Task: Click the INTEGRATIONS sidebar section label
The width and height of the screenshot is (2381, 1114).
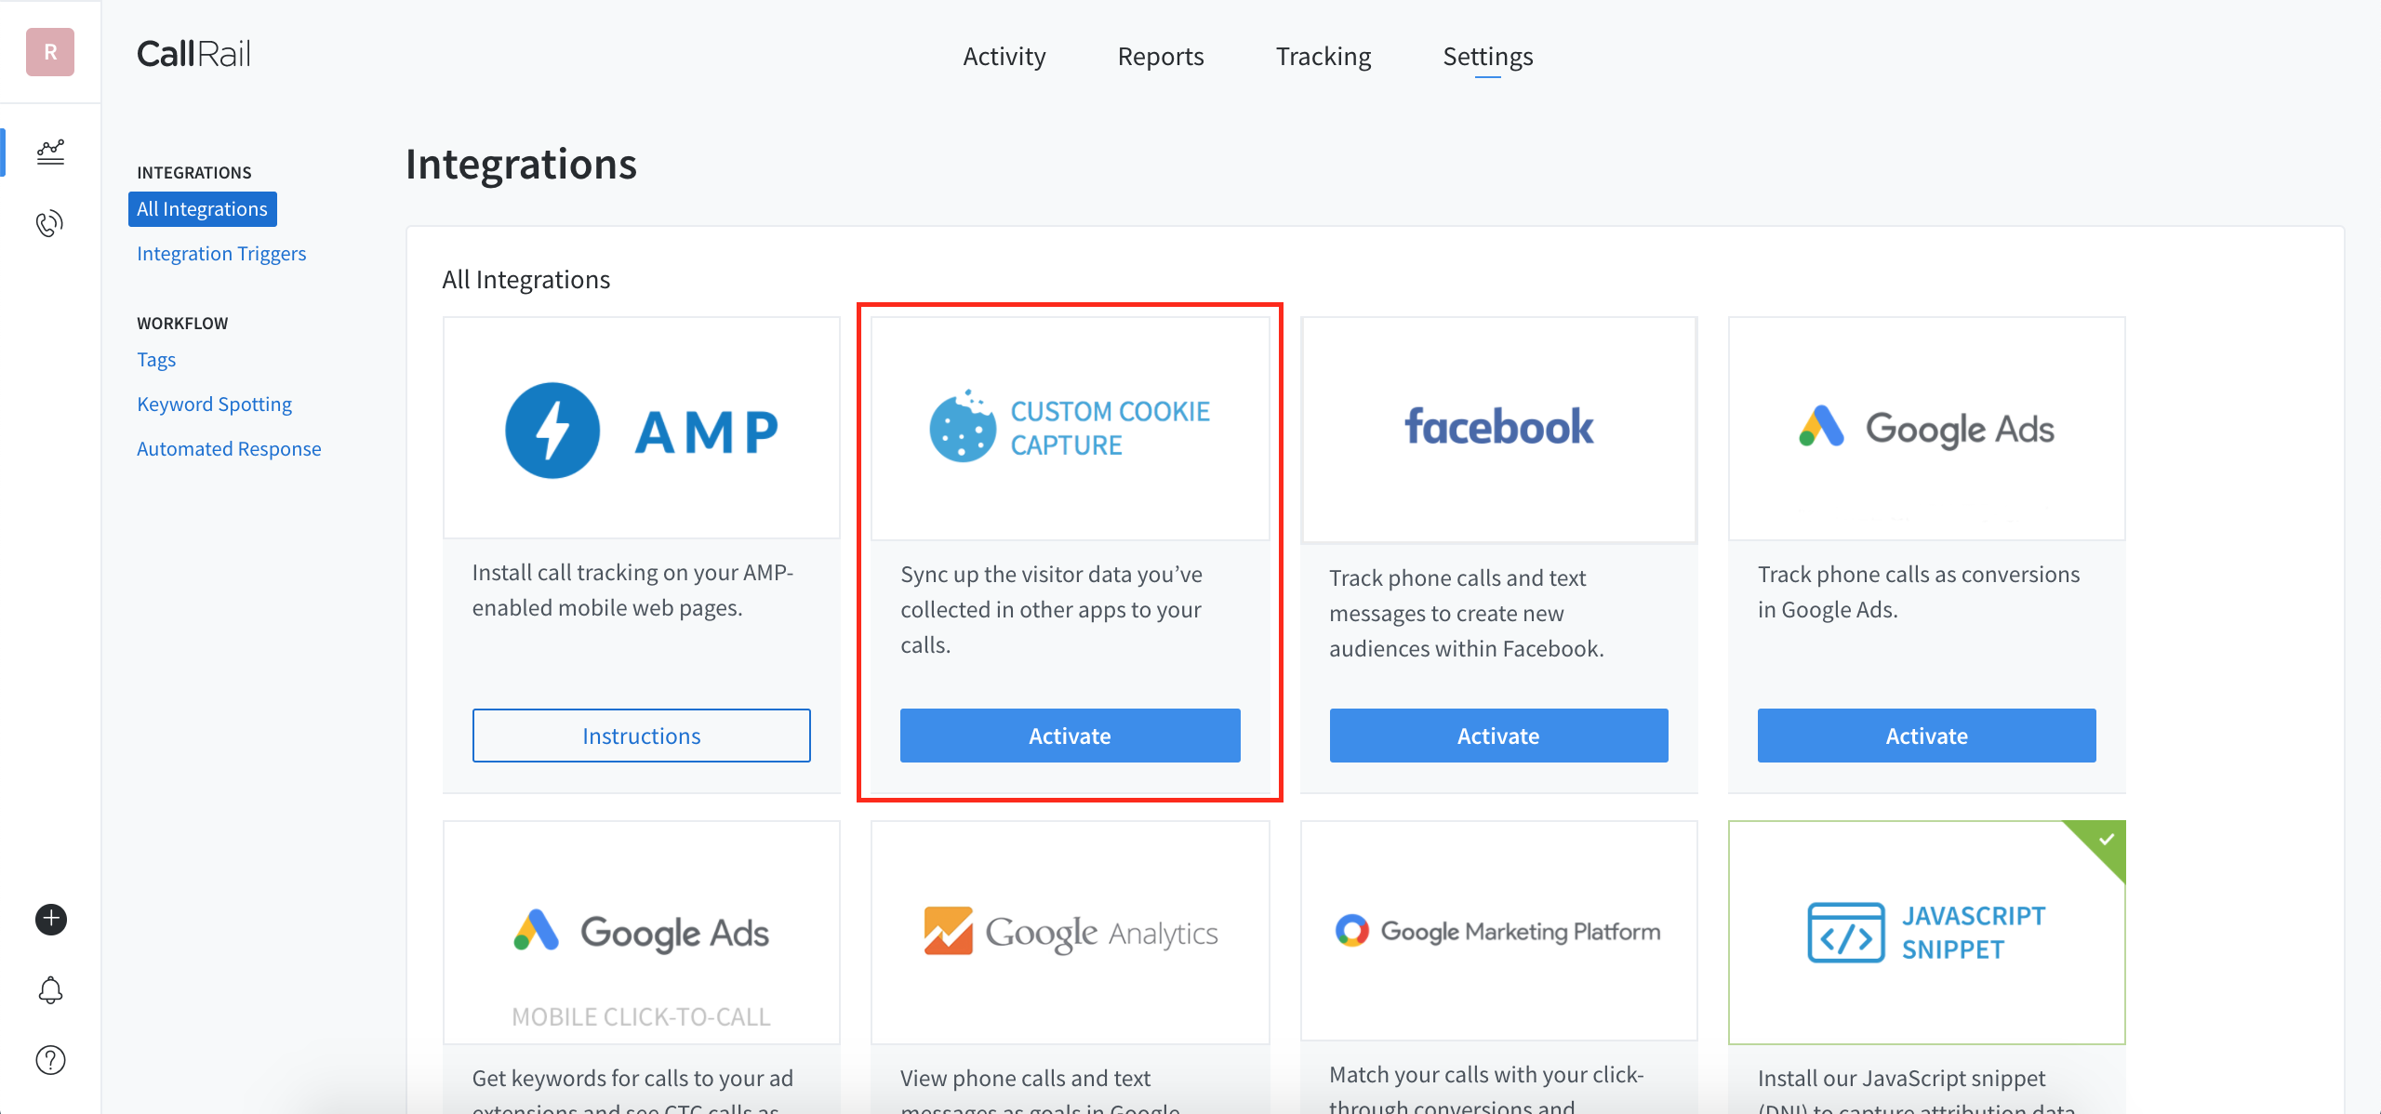Action: (194, 173)
